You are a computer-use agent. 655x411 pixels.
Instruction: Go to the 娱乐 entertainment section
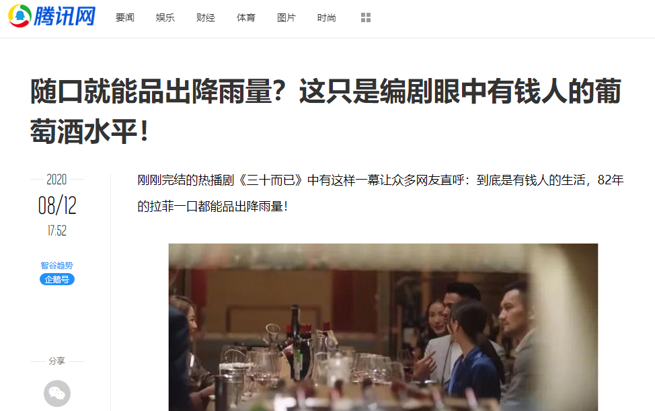(165, 17)
